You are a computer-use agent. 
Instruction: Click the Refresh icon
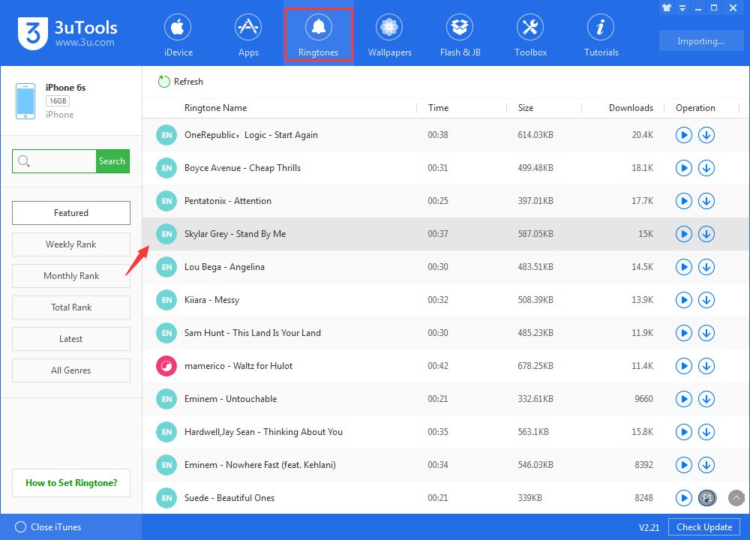click(164, 82)
